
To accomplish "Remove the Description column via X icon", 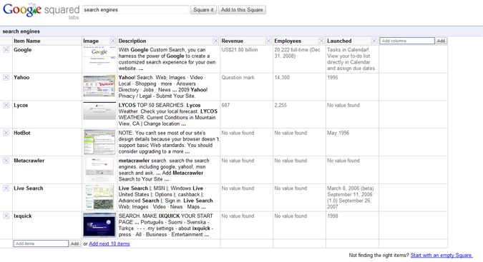I will 215,41.
